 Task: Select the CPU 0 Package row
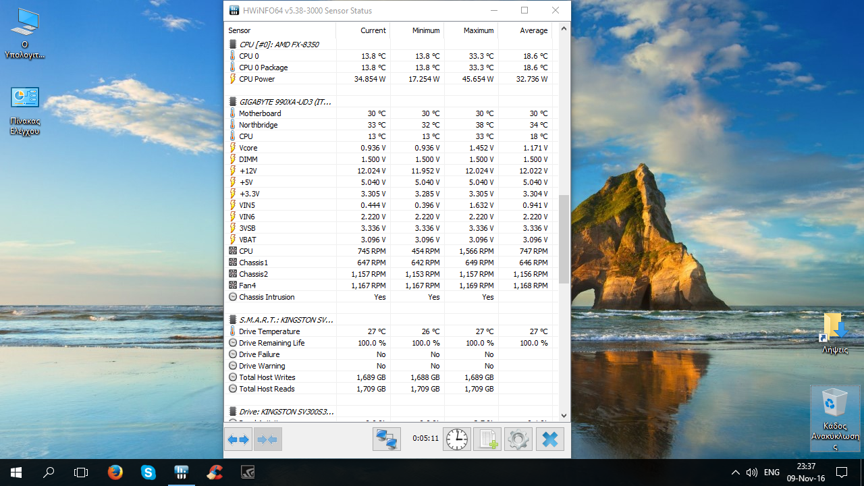click(391, 67)
